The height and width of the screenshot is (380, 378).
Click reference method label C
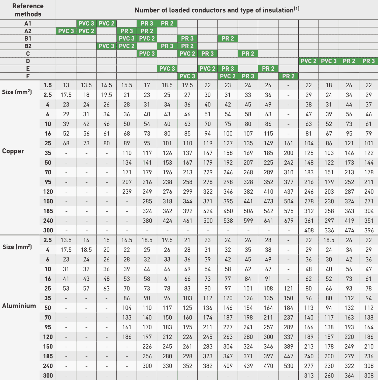pyautogui.click(x=28, y=54)
